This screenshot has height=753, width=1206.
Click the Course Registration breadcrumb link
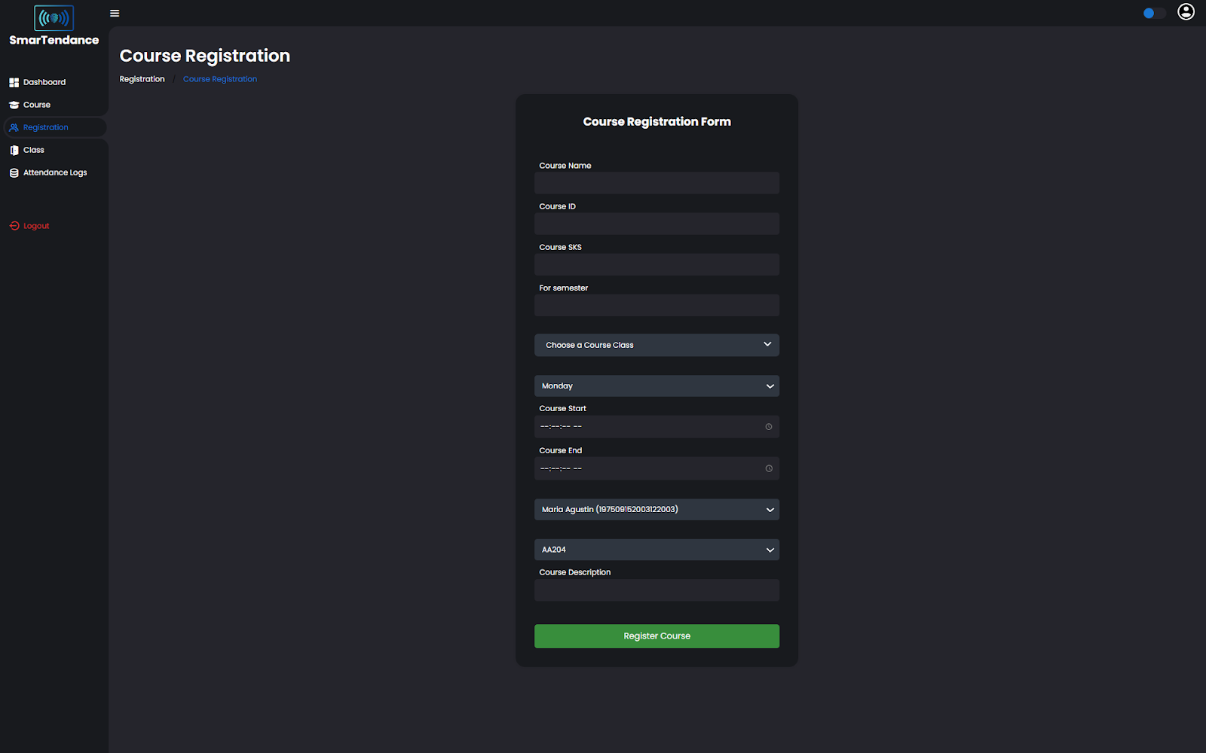click(x=220, y=79)
